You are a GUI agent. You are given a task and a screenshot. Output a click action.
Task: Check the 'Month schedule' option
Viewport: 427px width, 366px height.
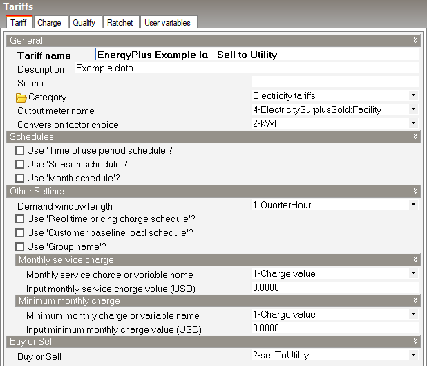click(x=19, y=178)
